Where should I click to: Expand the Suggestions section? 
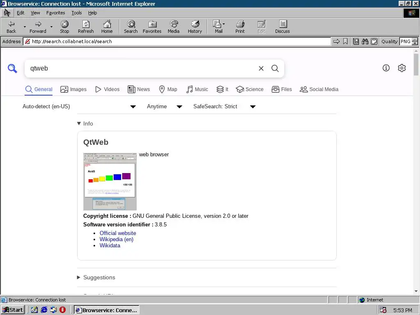pyautogui.click(x=96, y=278)
